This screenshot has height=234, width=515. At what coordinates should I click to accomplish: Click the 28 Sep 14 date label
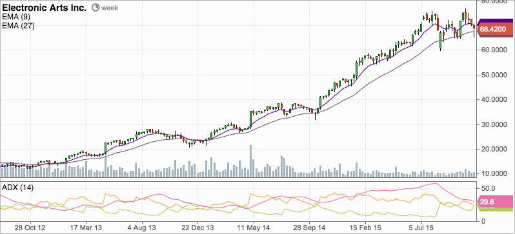pyautogui.click(x=309, y=228)
